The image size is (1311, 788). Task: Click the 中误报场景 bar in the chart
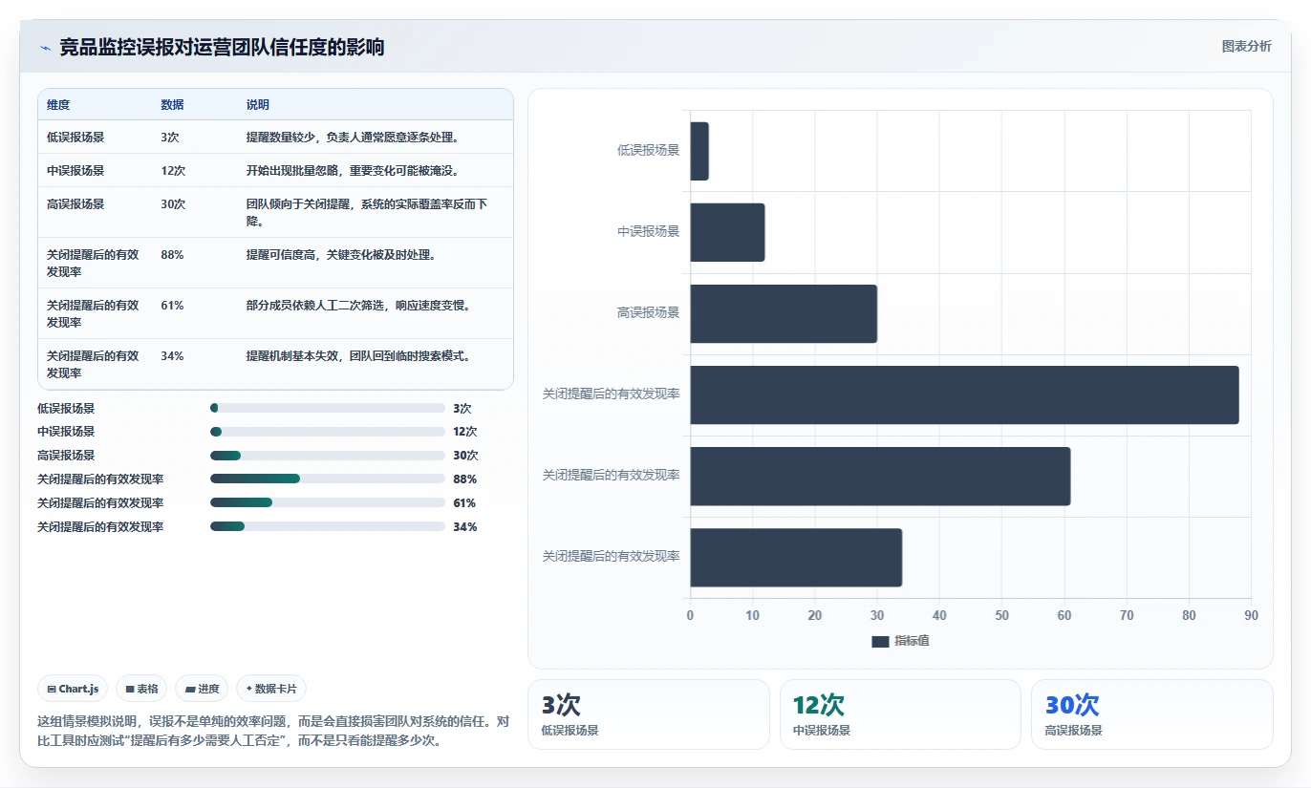(727, 232)
